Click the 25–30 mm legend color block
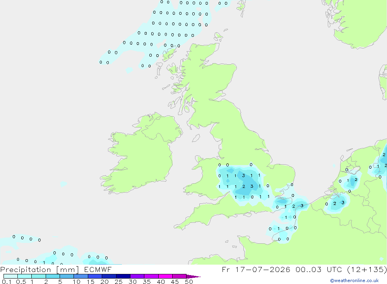 tap(123, 276)
